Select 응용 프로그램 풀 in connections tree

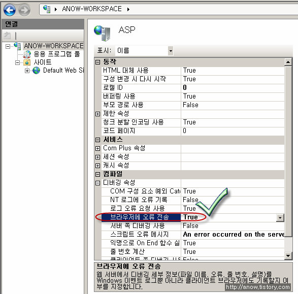coord(57,54)
